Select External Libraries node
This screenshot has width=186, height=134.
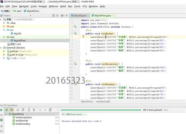(16, 48)
